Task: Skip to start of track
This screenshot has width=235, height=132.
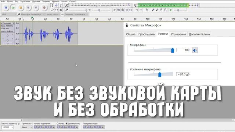Action: 28,8
